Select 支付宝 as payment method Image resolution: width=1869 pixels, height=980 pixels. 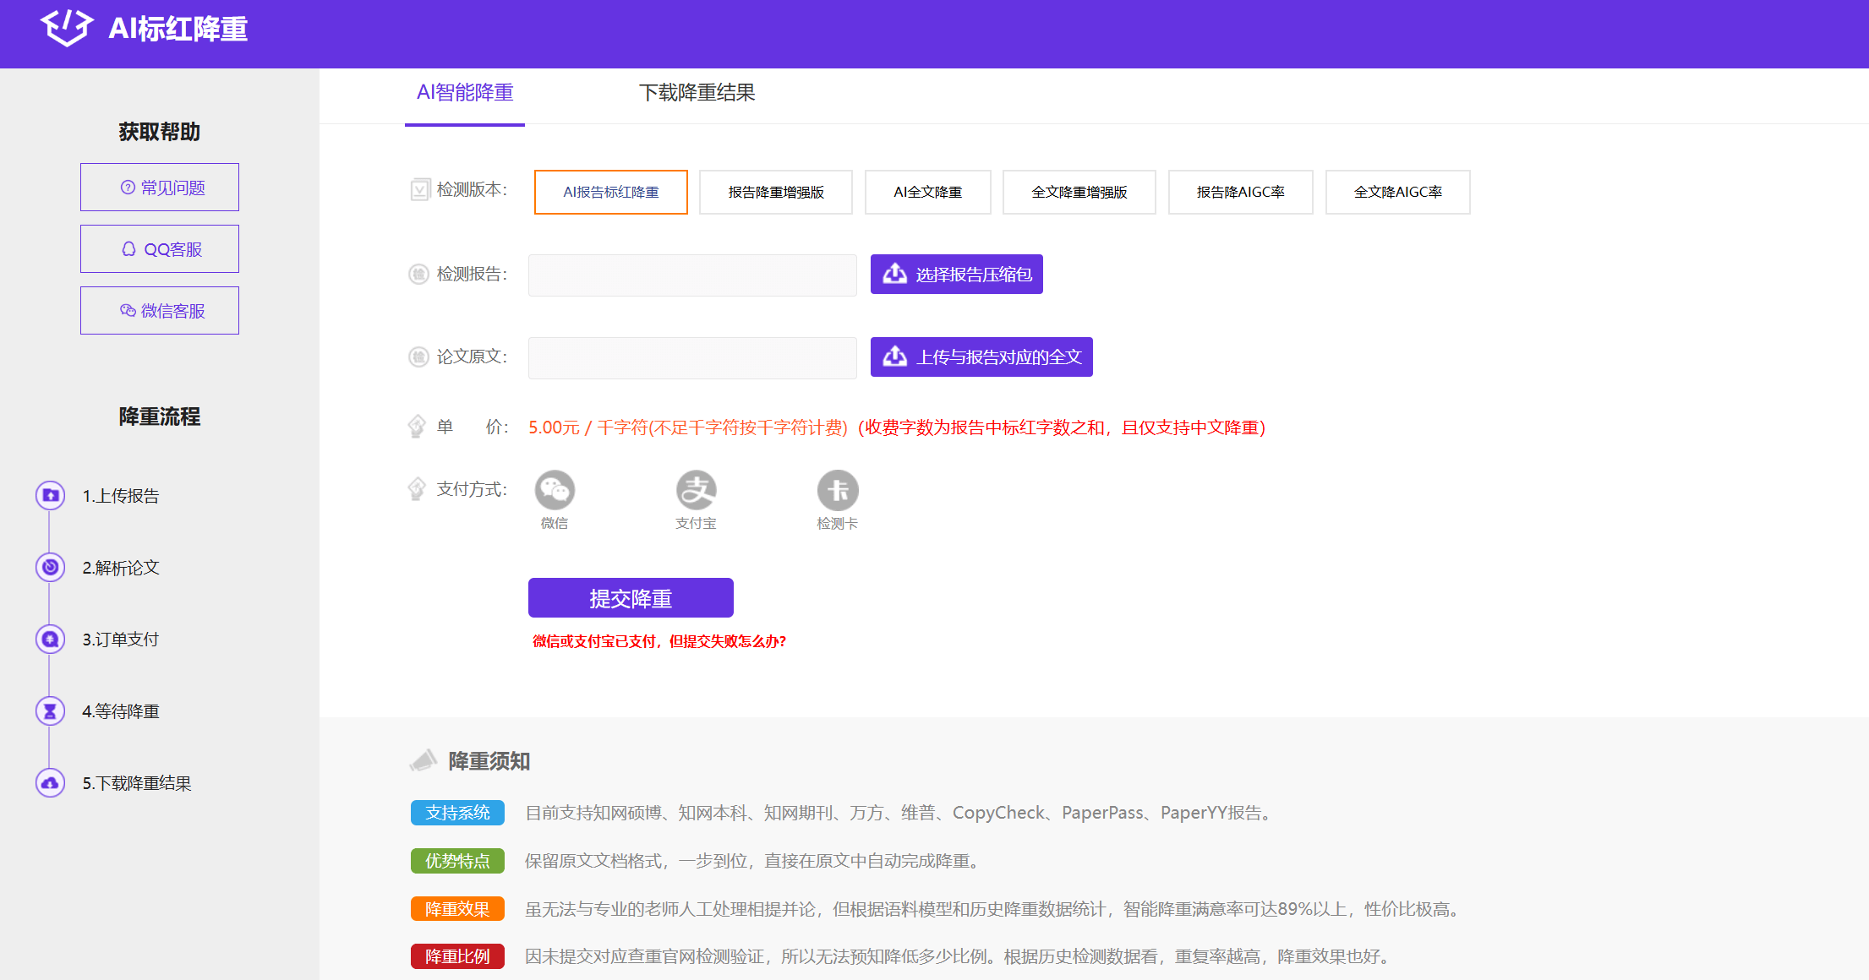(x=696, y=489)
